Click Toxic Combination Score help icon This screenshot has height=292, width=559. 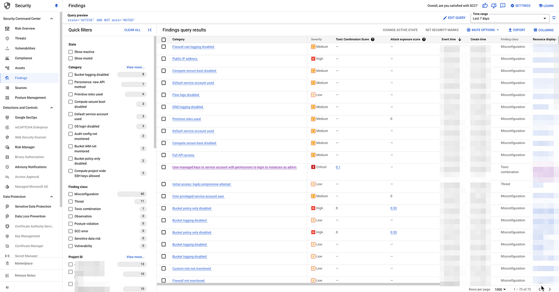click(x=373, y=39)
